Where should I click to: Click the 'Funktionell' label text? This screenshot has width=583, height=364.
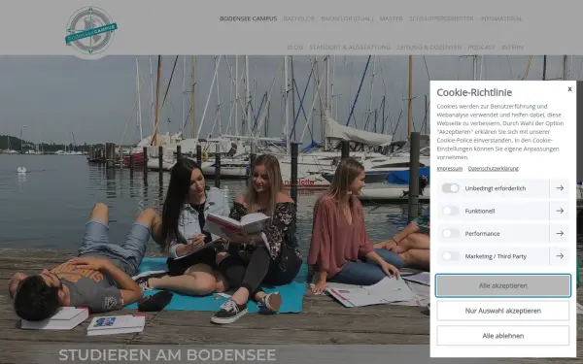coord(480,211)
